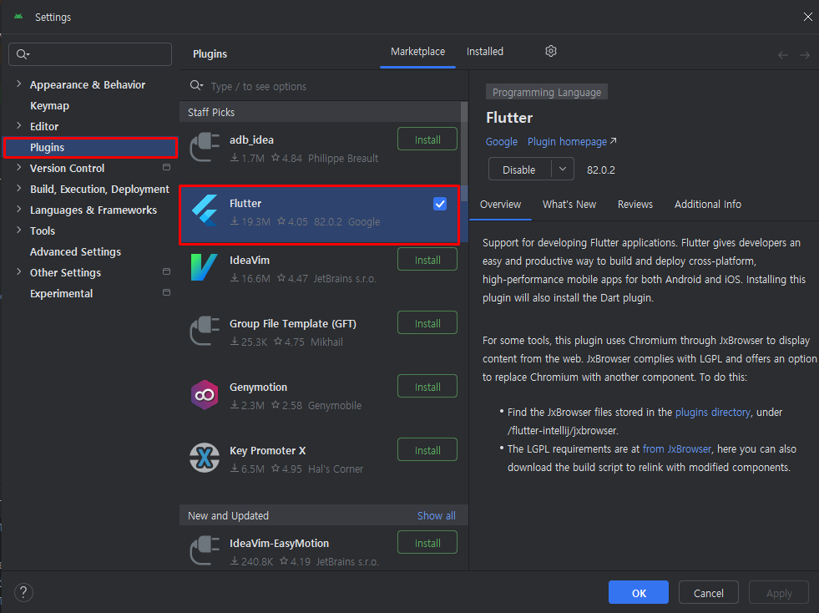Focus the plugin search field
This screenshot has width=819, height=613.
[x=324, y=86]
